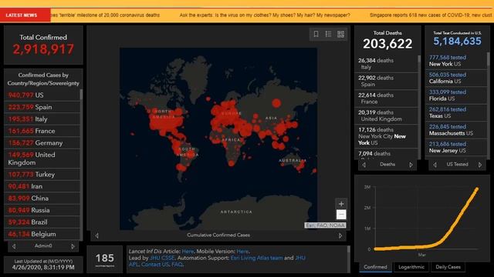Select the 17,126 deaths New York City entry

(x=387, y=136)
